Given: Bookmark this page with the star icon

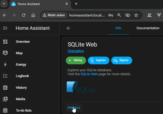Looking at the screenshot, I should pos(136,15).
